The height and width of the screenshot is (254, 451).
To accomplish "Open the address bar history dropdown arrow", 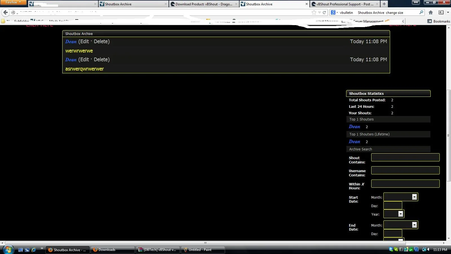I will 319,12.
